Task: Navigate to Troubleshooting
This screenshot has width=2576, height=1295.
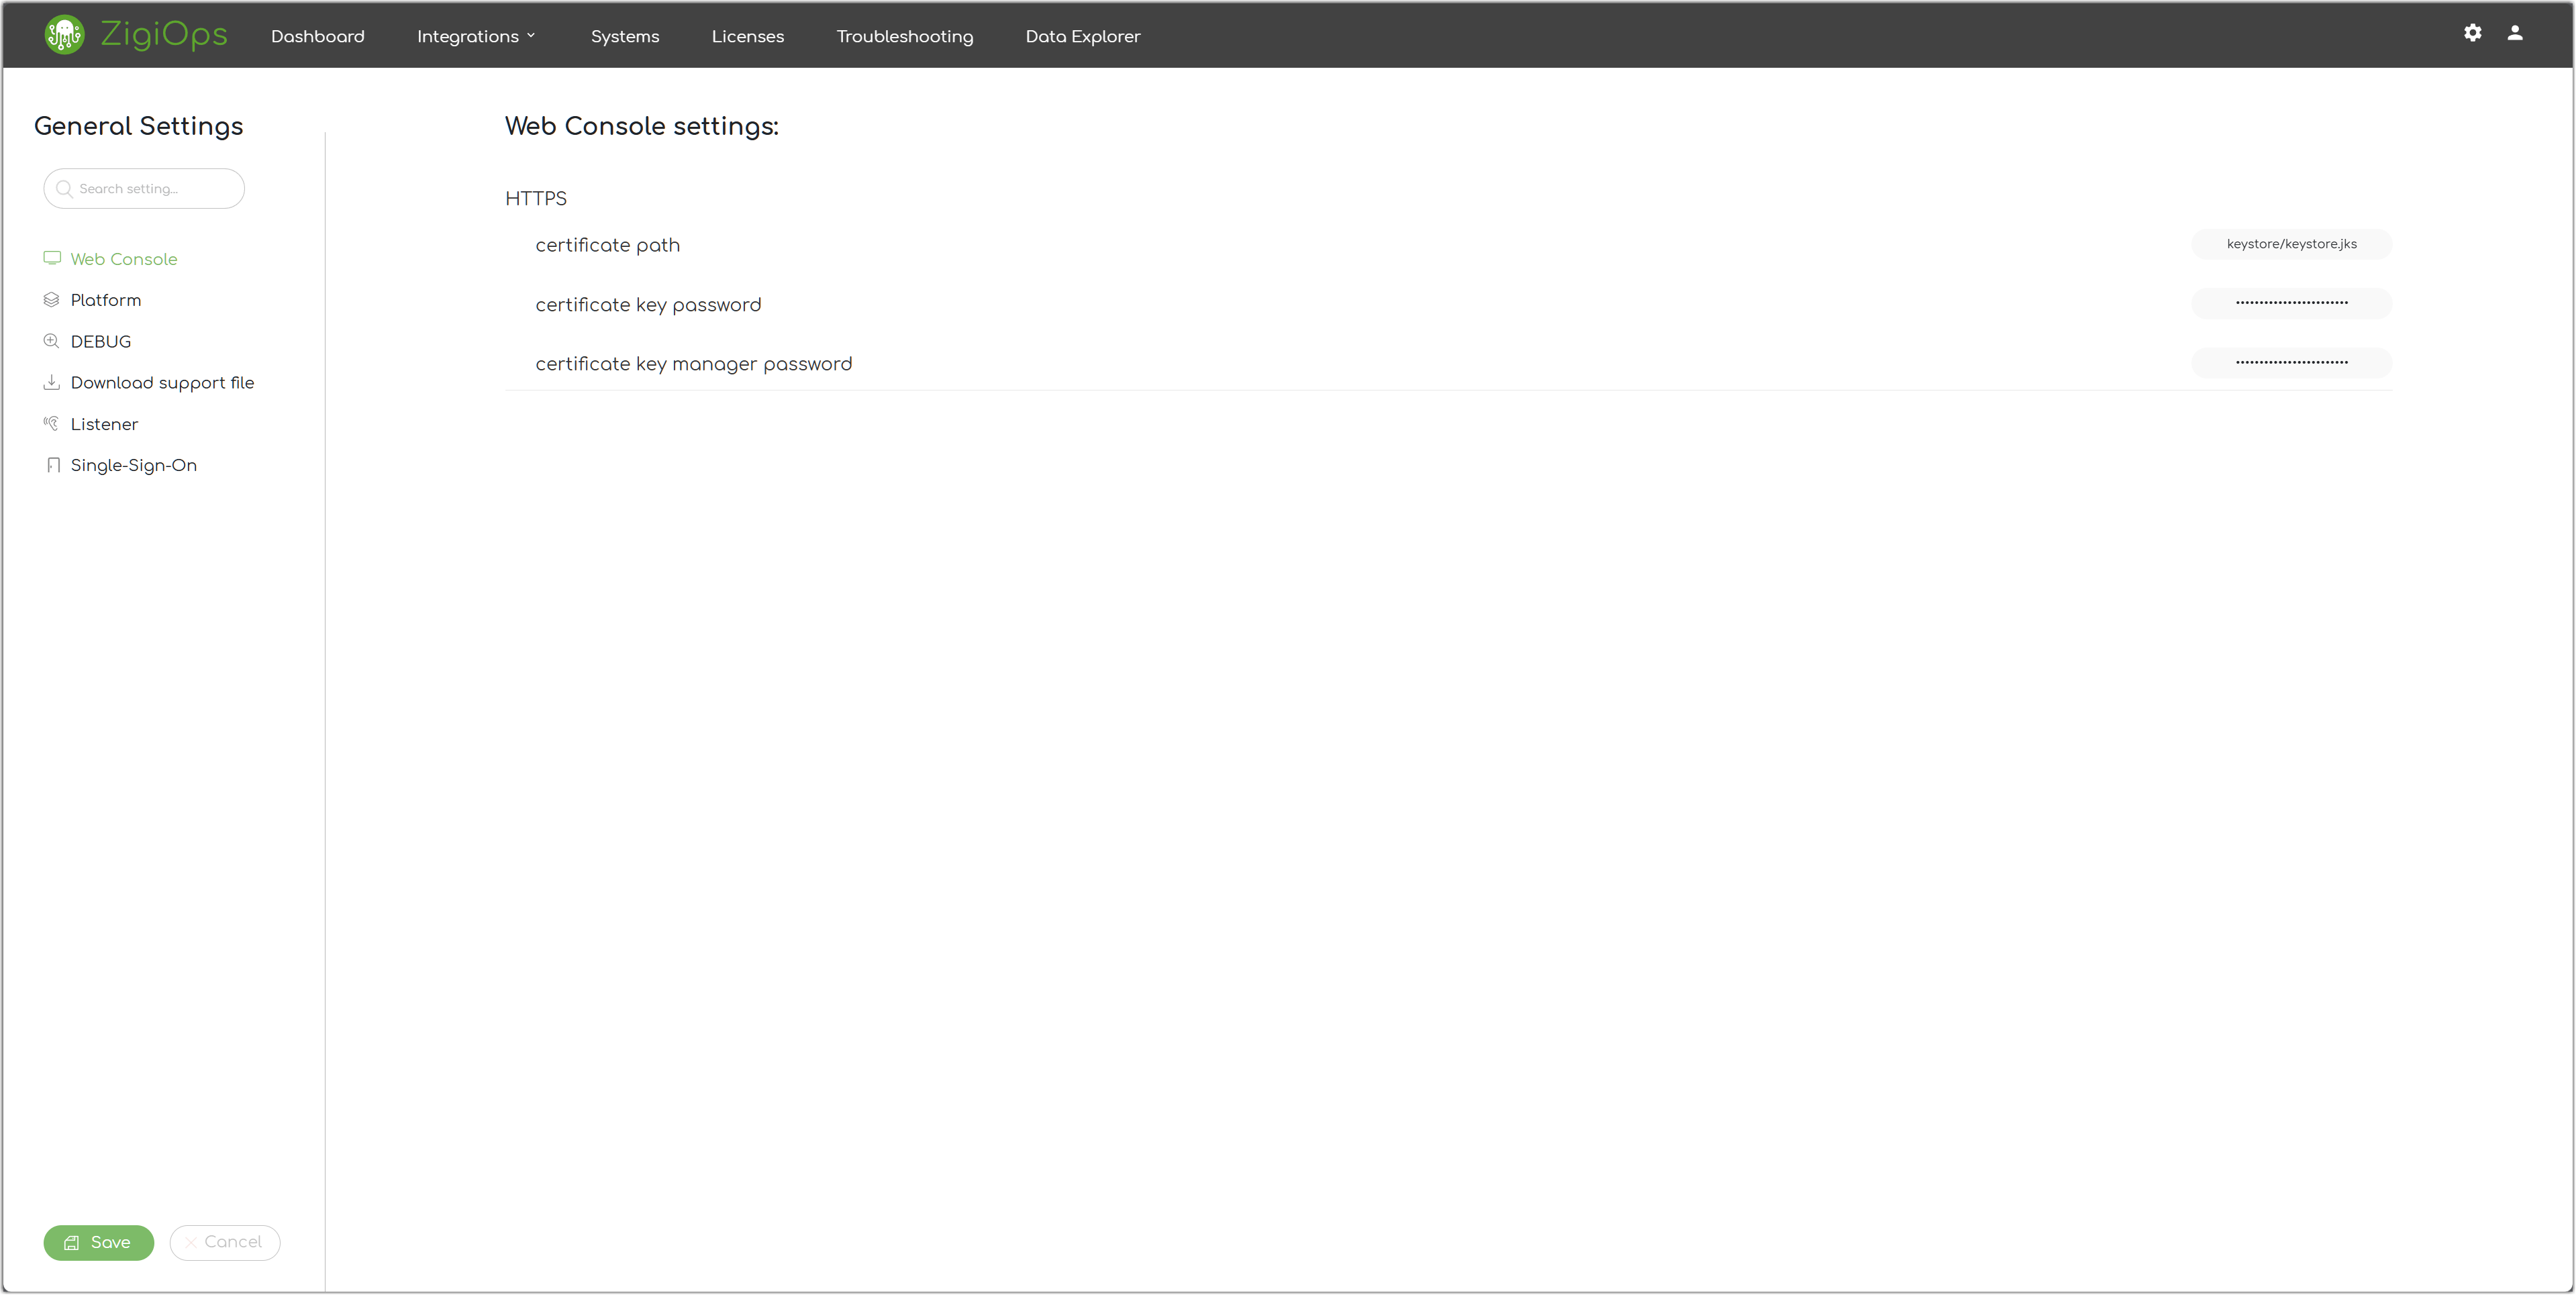Action: tap(904, 36)
